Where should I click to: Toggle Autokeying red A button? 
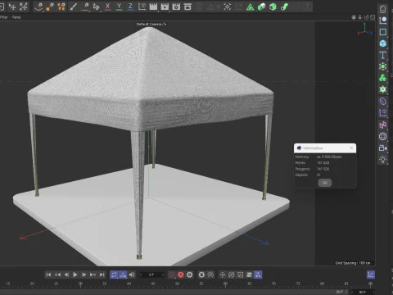[x=181, y=275]
